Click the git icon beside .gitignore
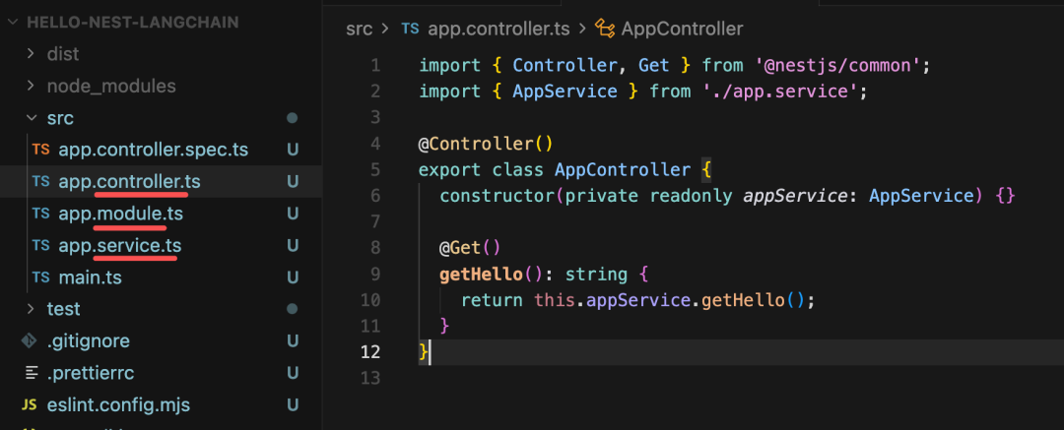Image resolution: width=1064 pixels, height=430 pixels. pyautogui.click(x=30, y=341)
